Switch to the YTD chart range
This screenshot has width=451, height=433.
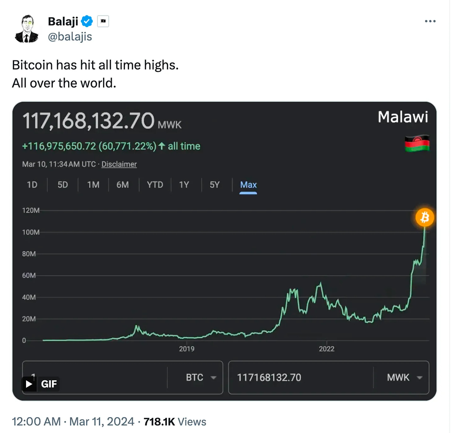pos(155,185)
